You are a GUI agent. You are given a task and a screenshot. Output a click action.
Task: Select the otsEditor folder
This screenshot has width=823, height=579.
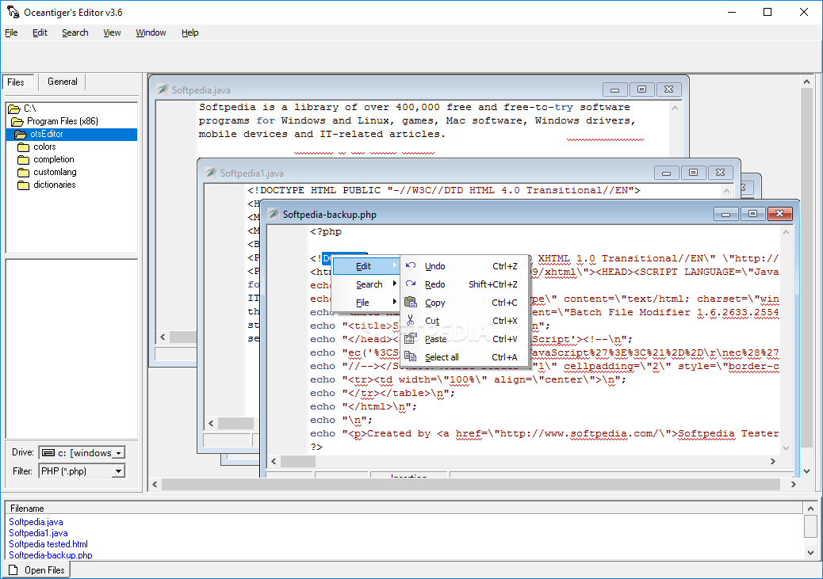[x=47, y=134]
